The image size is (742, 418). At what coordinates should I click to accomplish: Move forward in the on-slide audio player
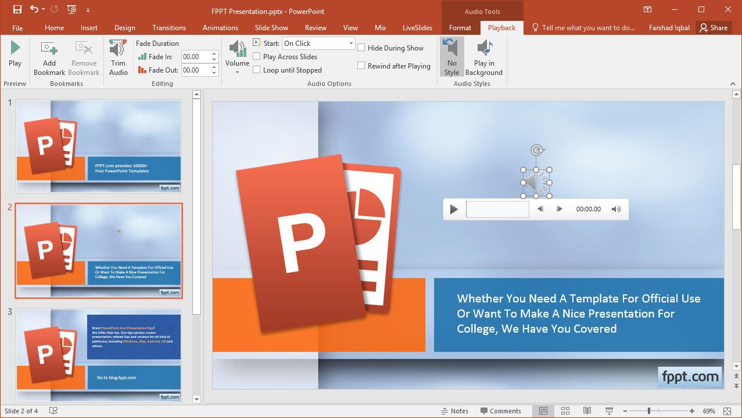pyautogui.click(x=560, y=209)
